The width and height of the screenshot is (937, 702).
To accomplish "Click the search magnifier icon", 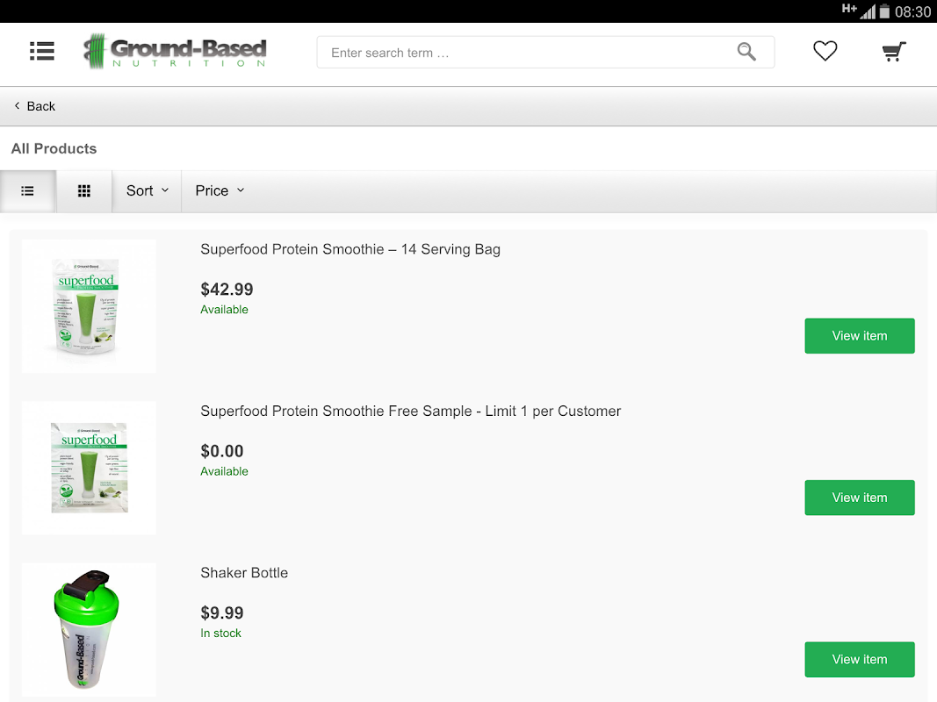I will [746, 52].
